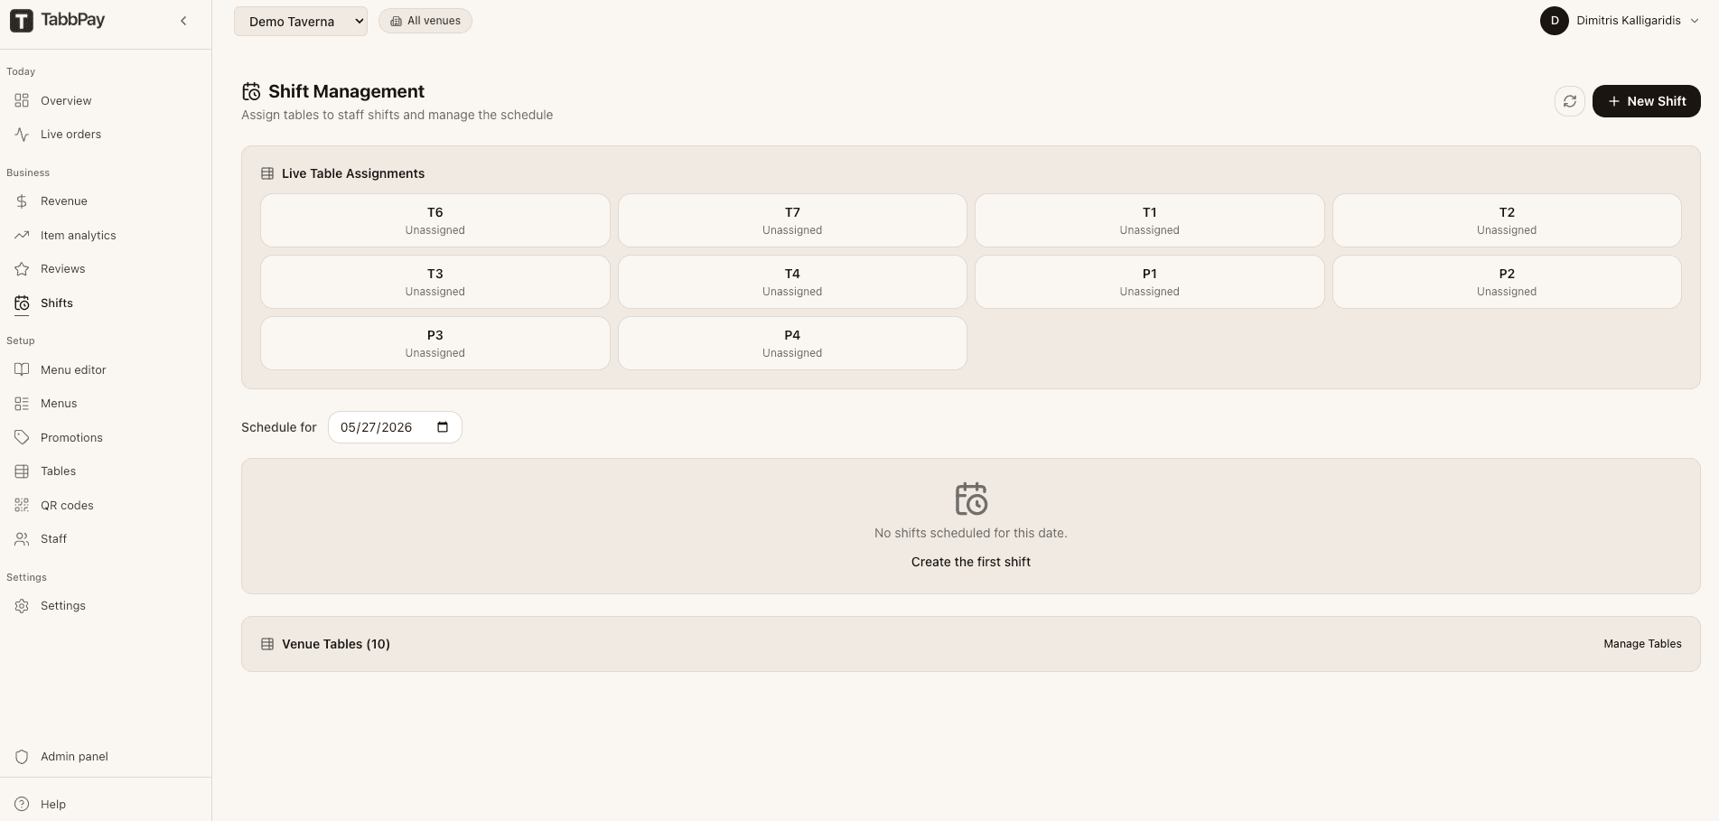Select the T3 table card
Viewport: 1719px width, 821px height.
[435, 282]
